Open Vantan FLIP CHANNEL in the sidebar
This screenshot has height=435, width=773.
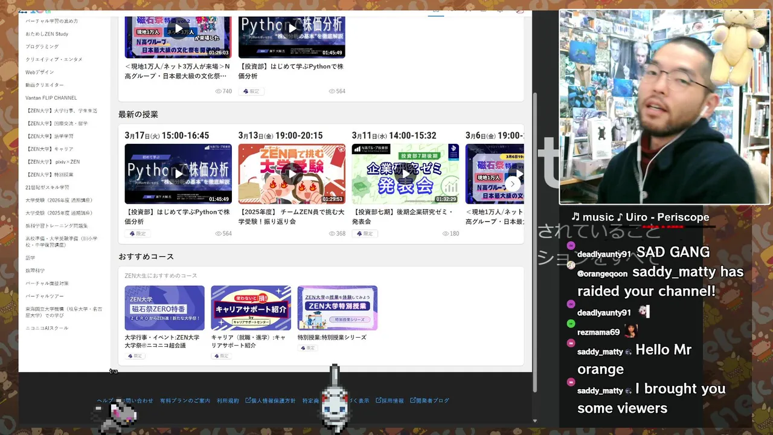(51, 98)
